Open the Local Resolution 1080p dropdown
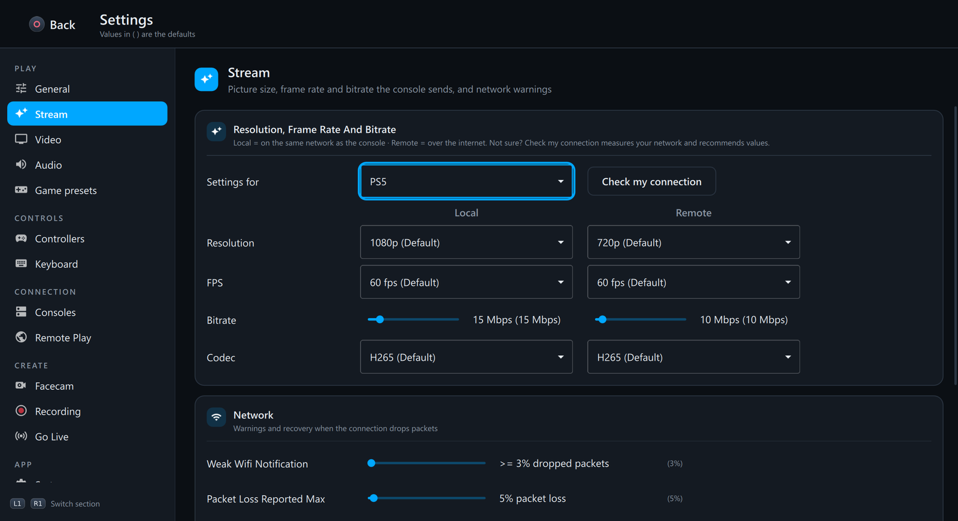The width and height of the screenshot is (958, 521). pyautogui.click(x=466, y=242)
